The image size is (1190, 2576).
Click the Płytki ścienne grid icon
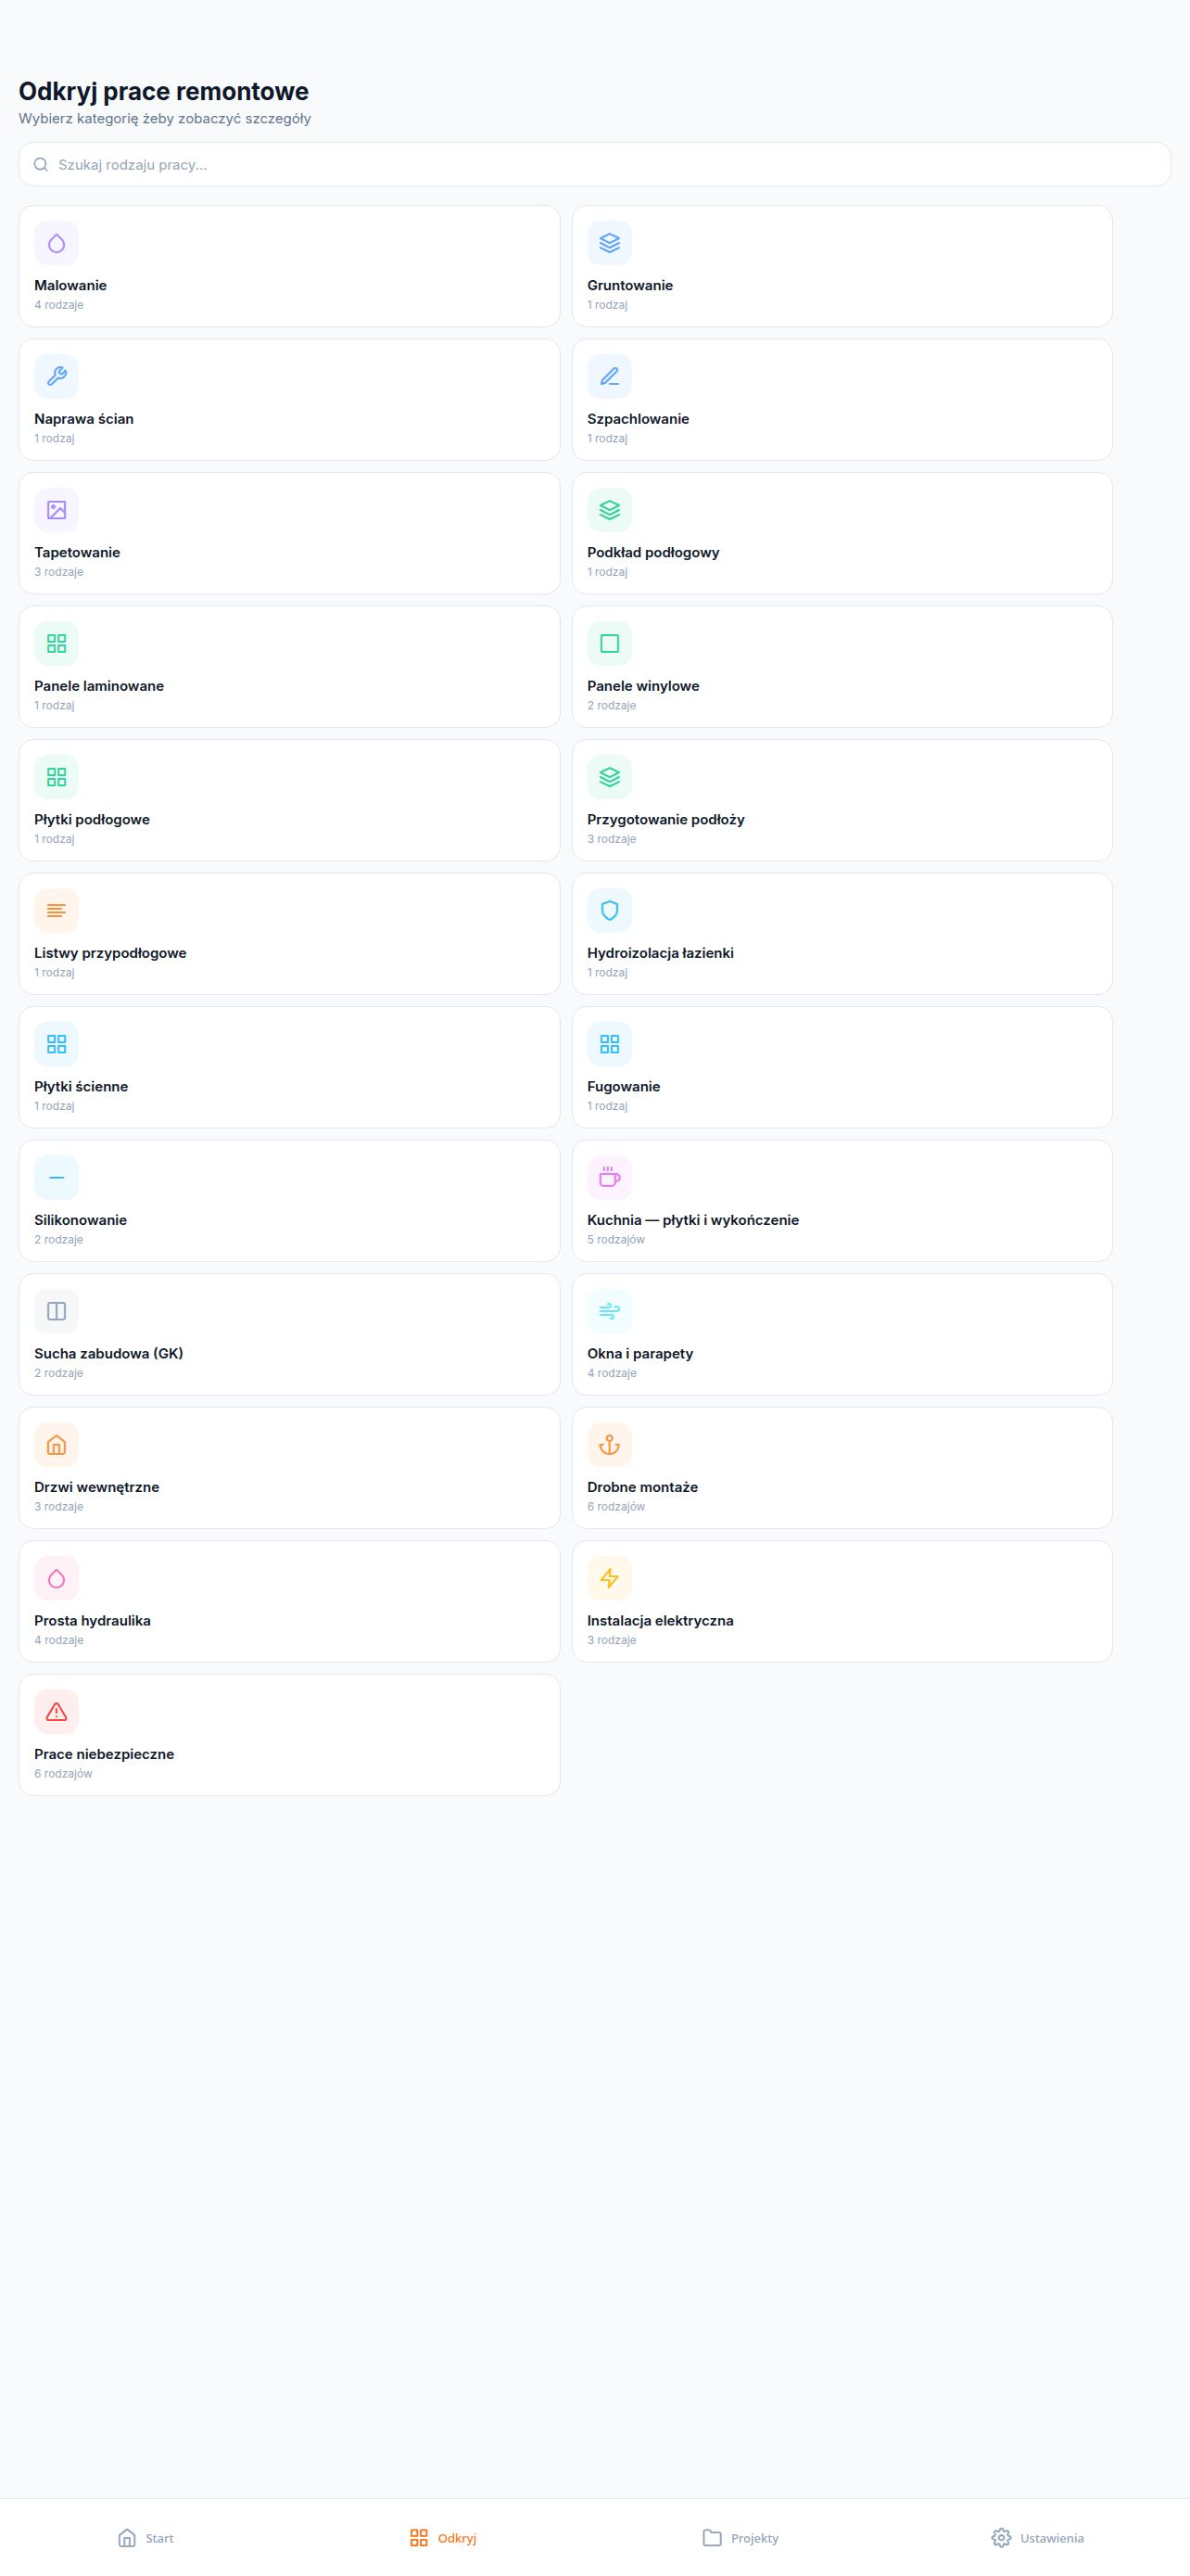tap(56, 1044)
